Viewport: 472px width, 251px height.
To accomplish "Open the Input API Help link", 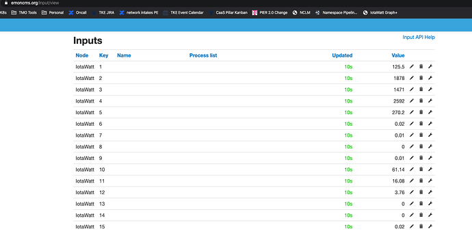I will [x=419, y=38].
